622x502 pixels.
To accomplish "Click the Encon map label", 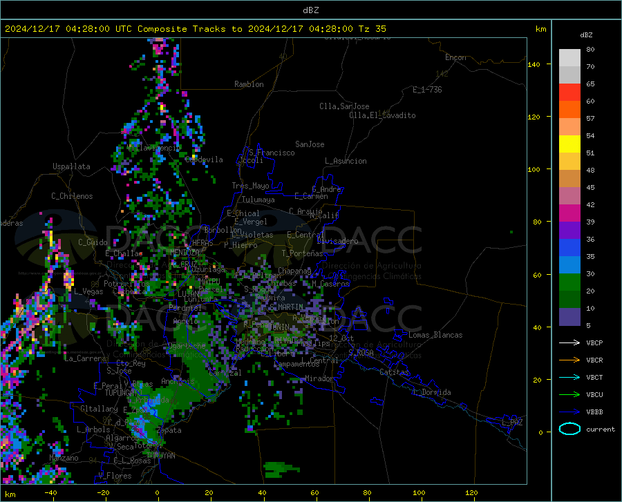I will tap(455, 57).
